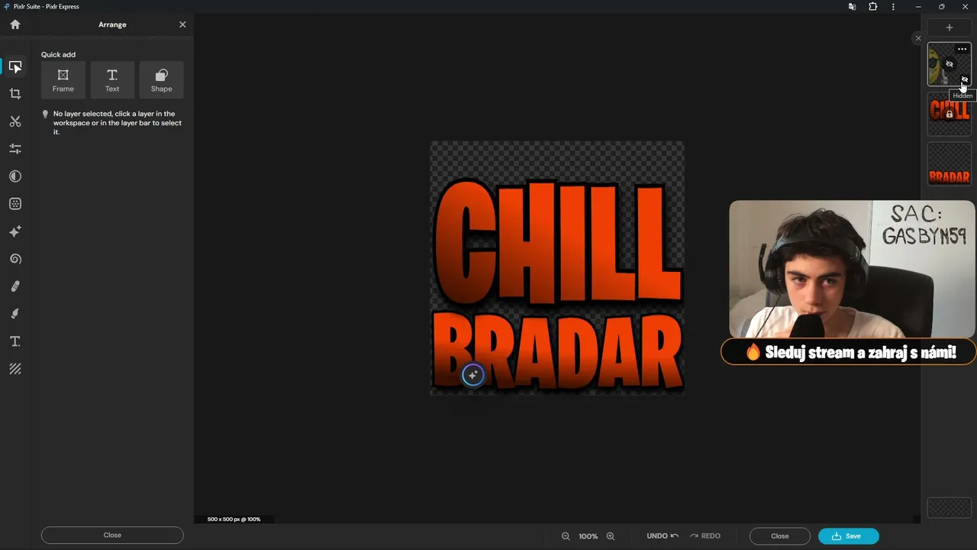Open the AI sparkle tools
The width and height of the screenshot is (977, 550).
(x=15, y=231)
